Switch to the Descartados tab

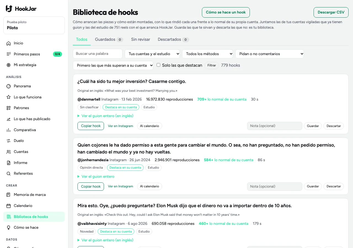173,39
